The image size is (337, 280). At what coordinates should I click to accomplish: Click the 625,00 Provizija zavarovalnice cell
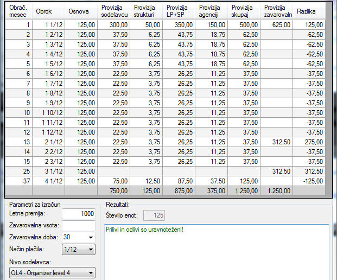point(277,24)
